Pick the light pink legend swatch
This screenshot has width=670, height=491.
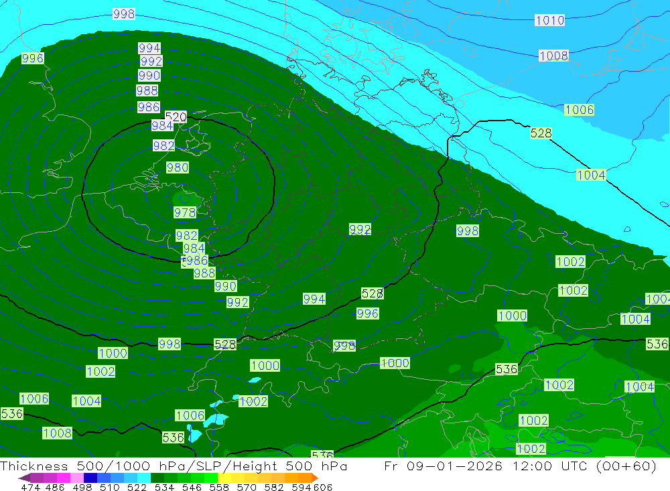77,478
